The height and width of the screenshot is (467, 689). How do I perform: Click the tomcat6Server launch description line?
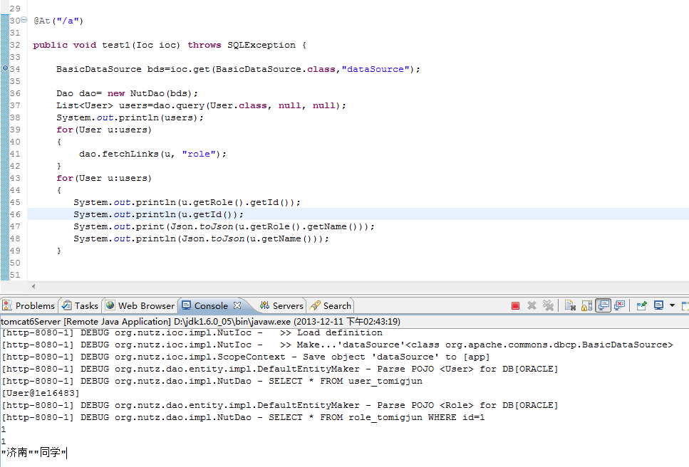coord(200,321)
